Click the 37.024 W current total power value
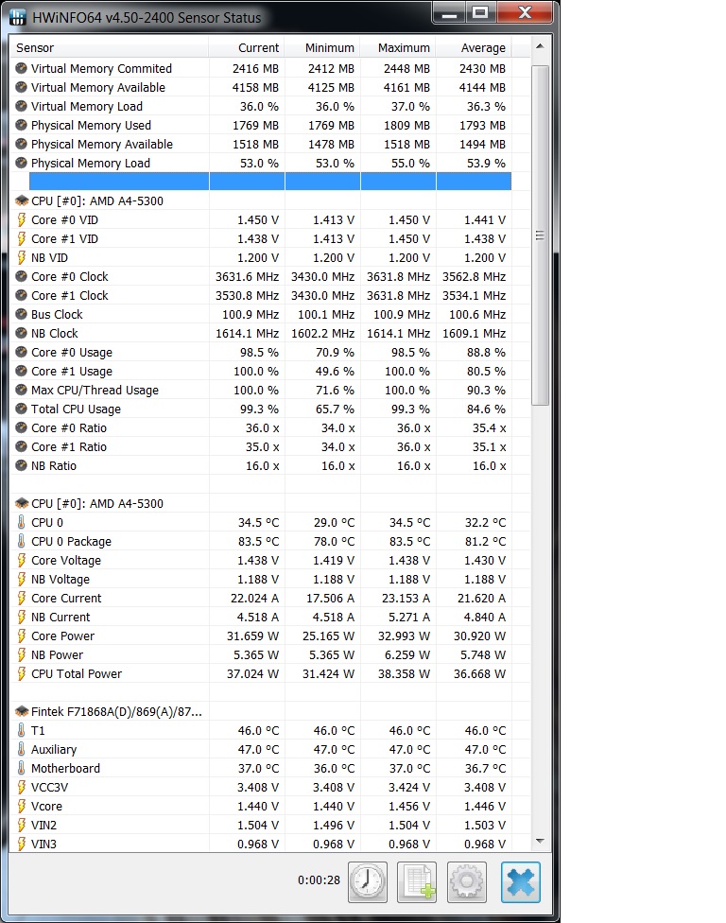Viewport: 726px width, 923px height. 253,673
